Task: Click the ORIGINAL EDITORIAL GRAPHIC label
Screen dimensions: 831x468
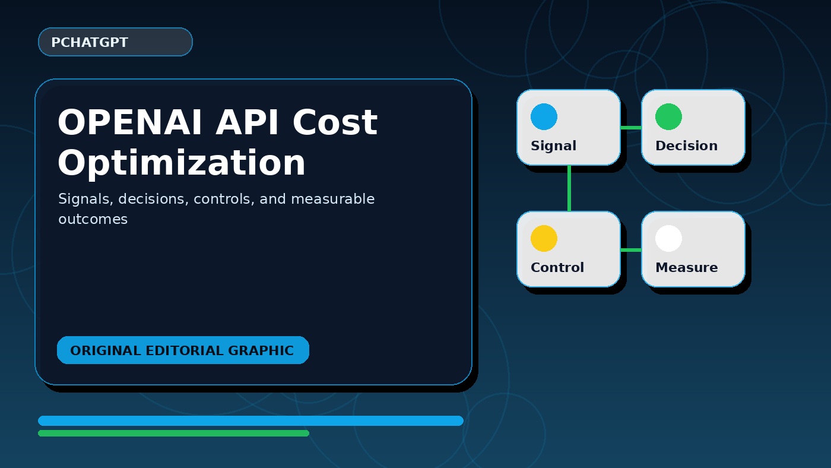Action: (183, 350)
